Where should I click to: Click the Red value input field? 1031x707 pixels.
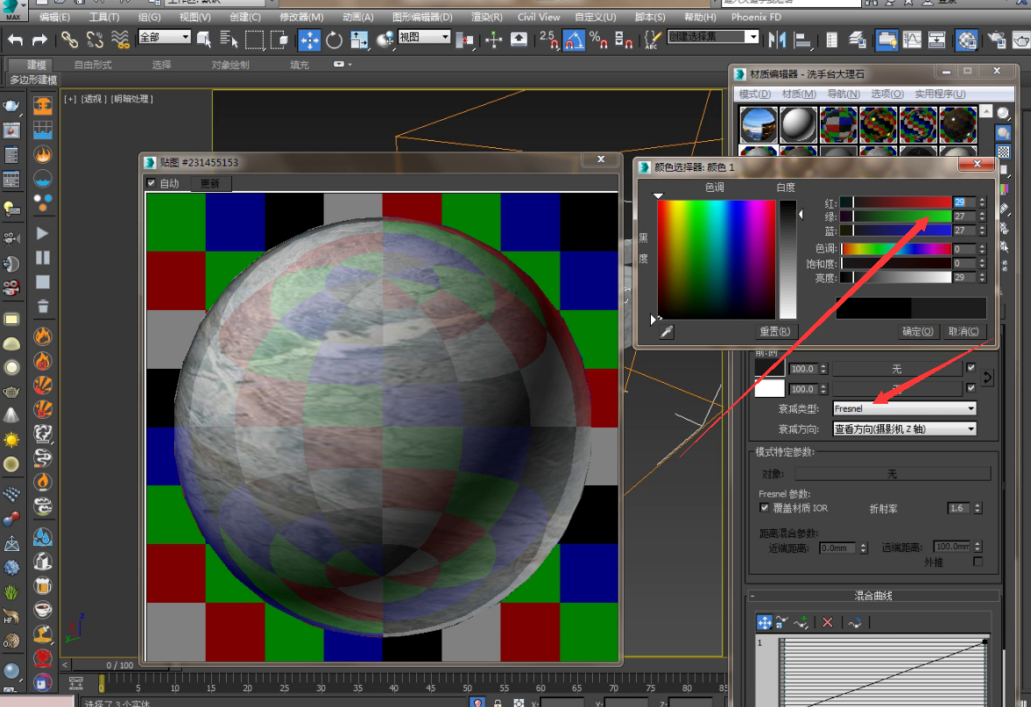964,201
